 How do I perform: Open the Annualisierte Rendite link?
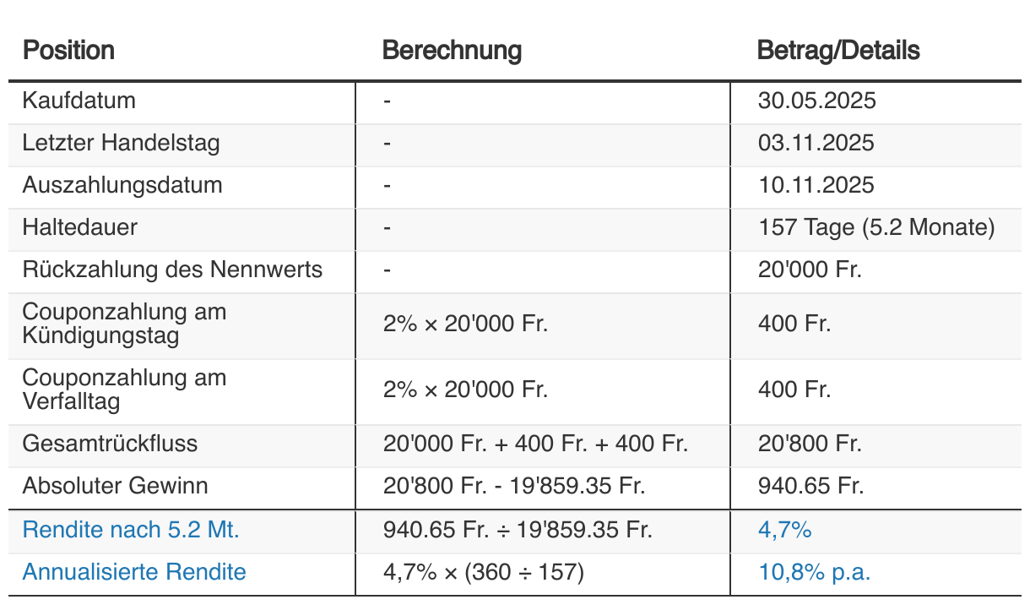[x=134, y=572]
